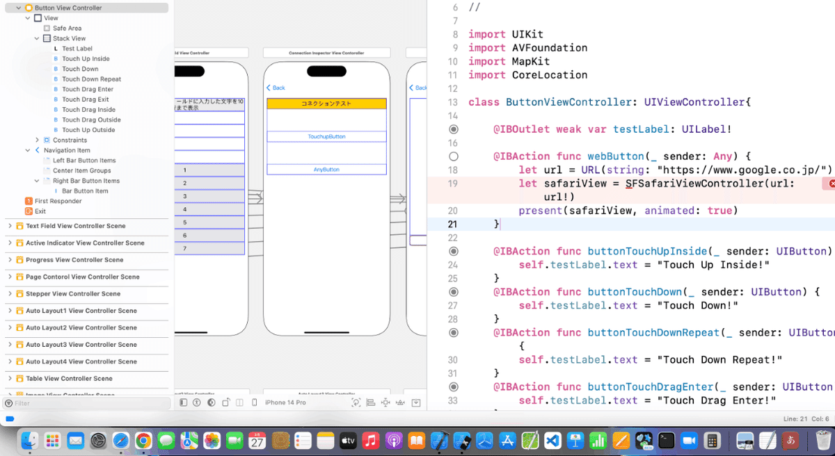835x456 pixels.
Task: Click row 3 in the left scene table
Action: tap(209, 196)
